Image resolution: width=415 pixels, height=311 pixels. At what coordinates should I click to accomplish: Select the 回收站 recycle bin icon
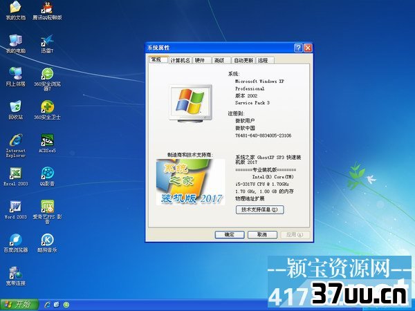pos(16,110)
